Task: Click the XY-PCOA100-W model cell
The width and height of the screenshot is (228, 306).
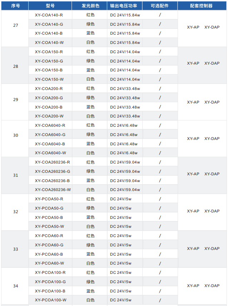Action: pos(51,300)
